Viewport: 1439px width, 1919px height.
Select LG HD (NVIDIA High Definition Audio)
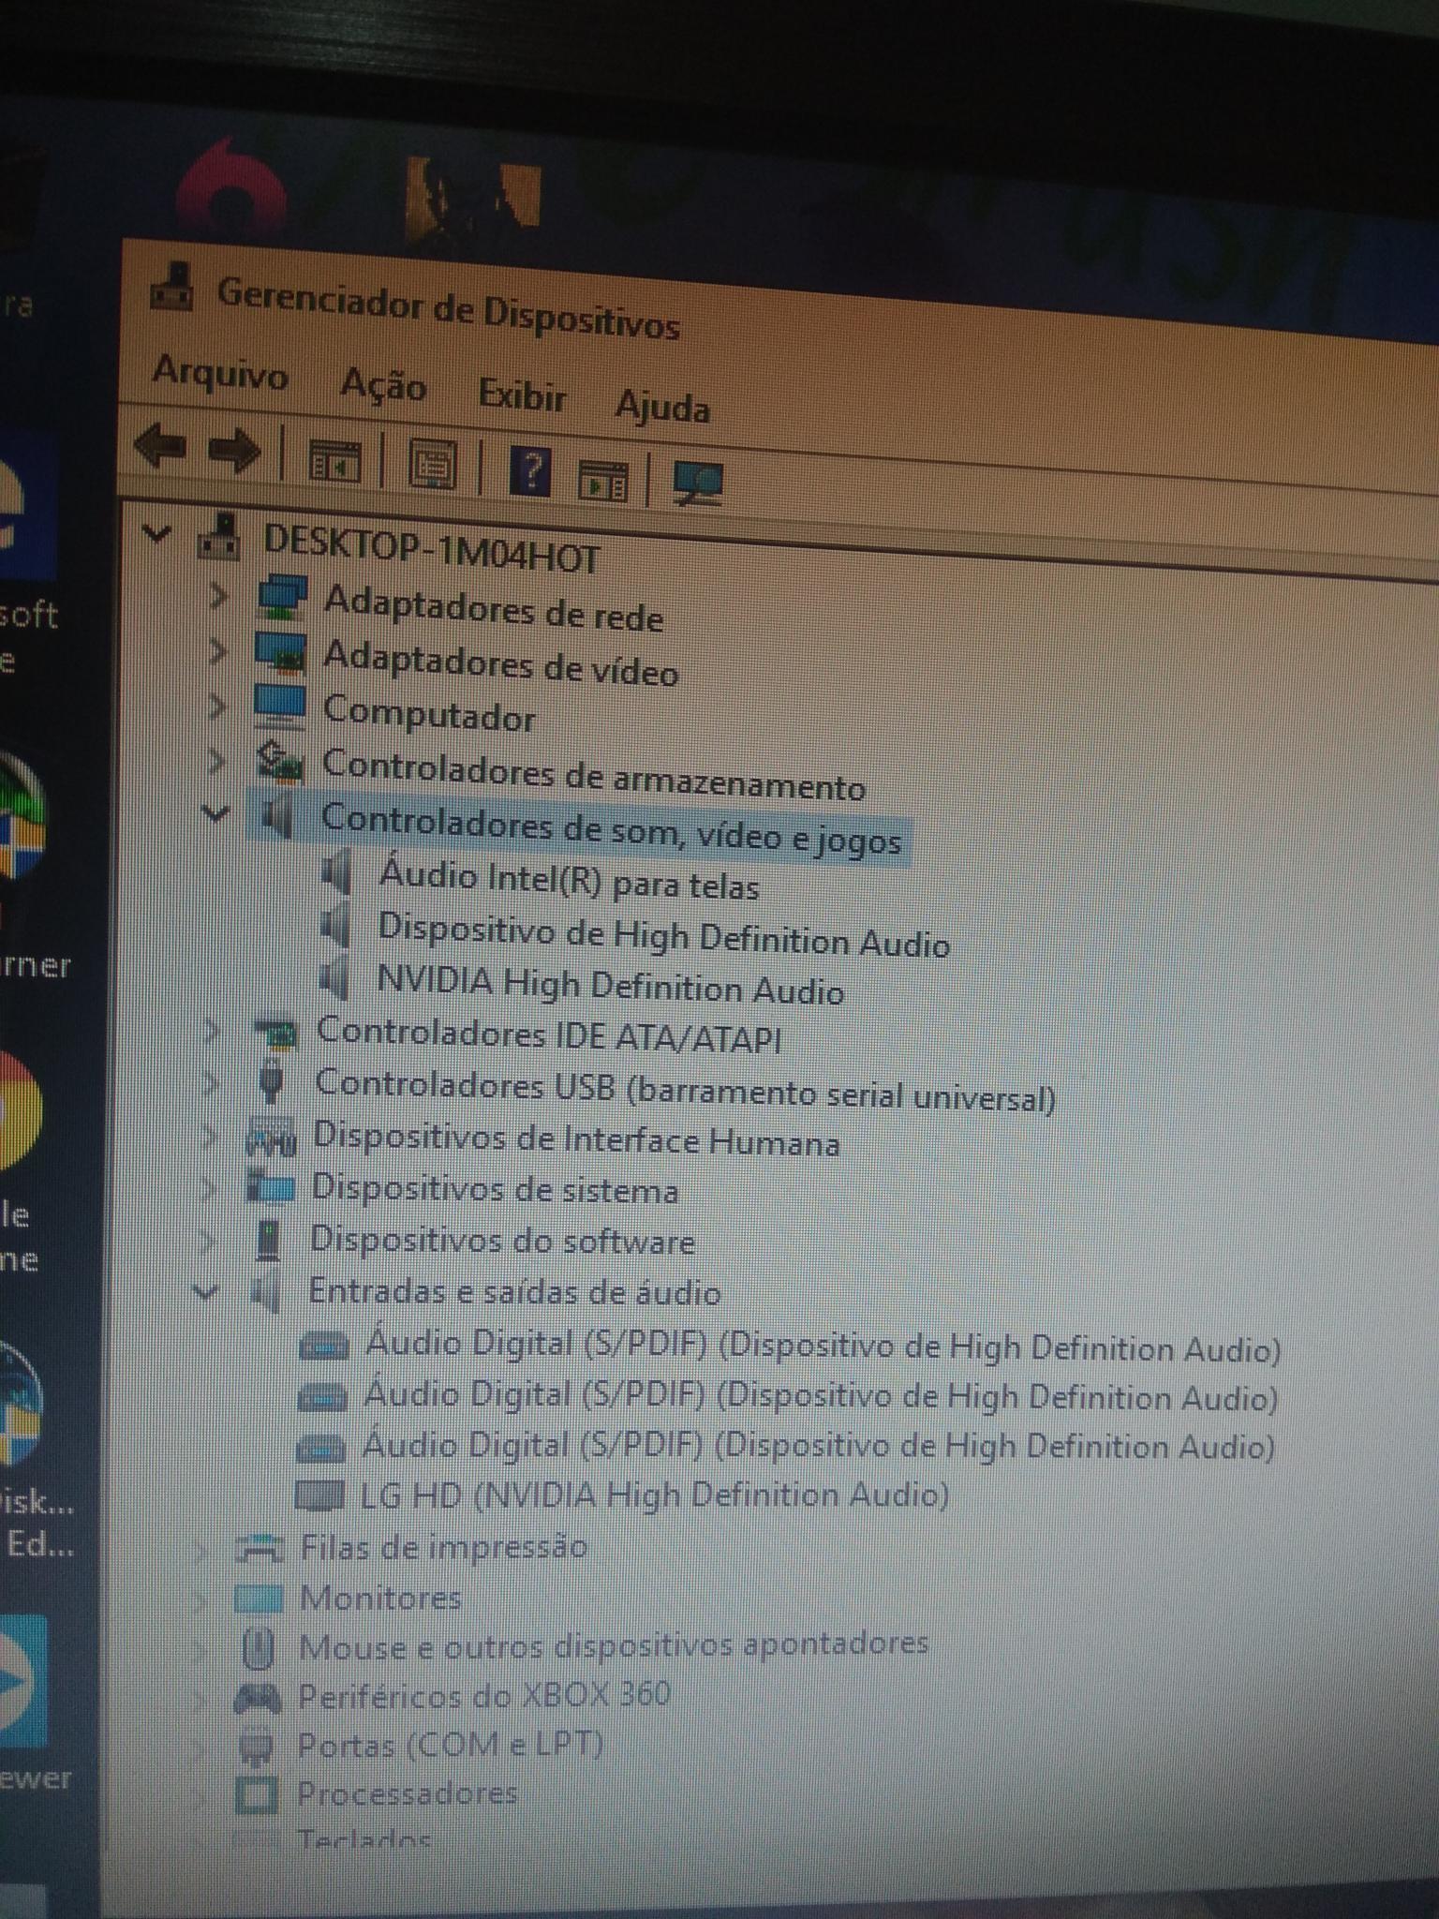(x=654, y=1494)
